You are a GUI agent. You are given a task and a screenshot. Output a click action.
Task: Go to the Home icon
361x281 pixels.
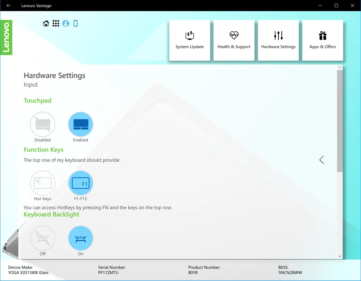(x=46, y=23)
